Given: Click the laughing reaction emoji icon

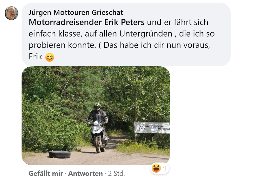Looking at the screenshot, I should point(156,168).
